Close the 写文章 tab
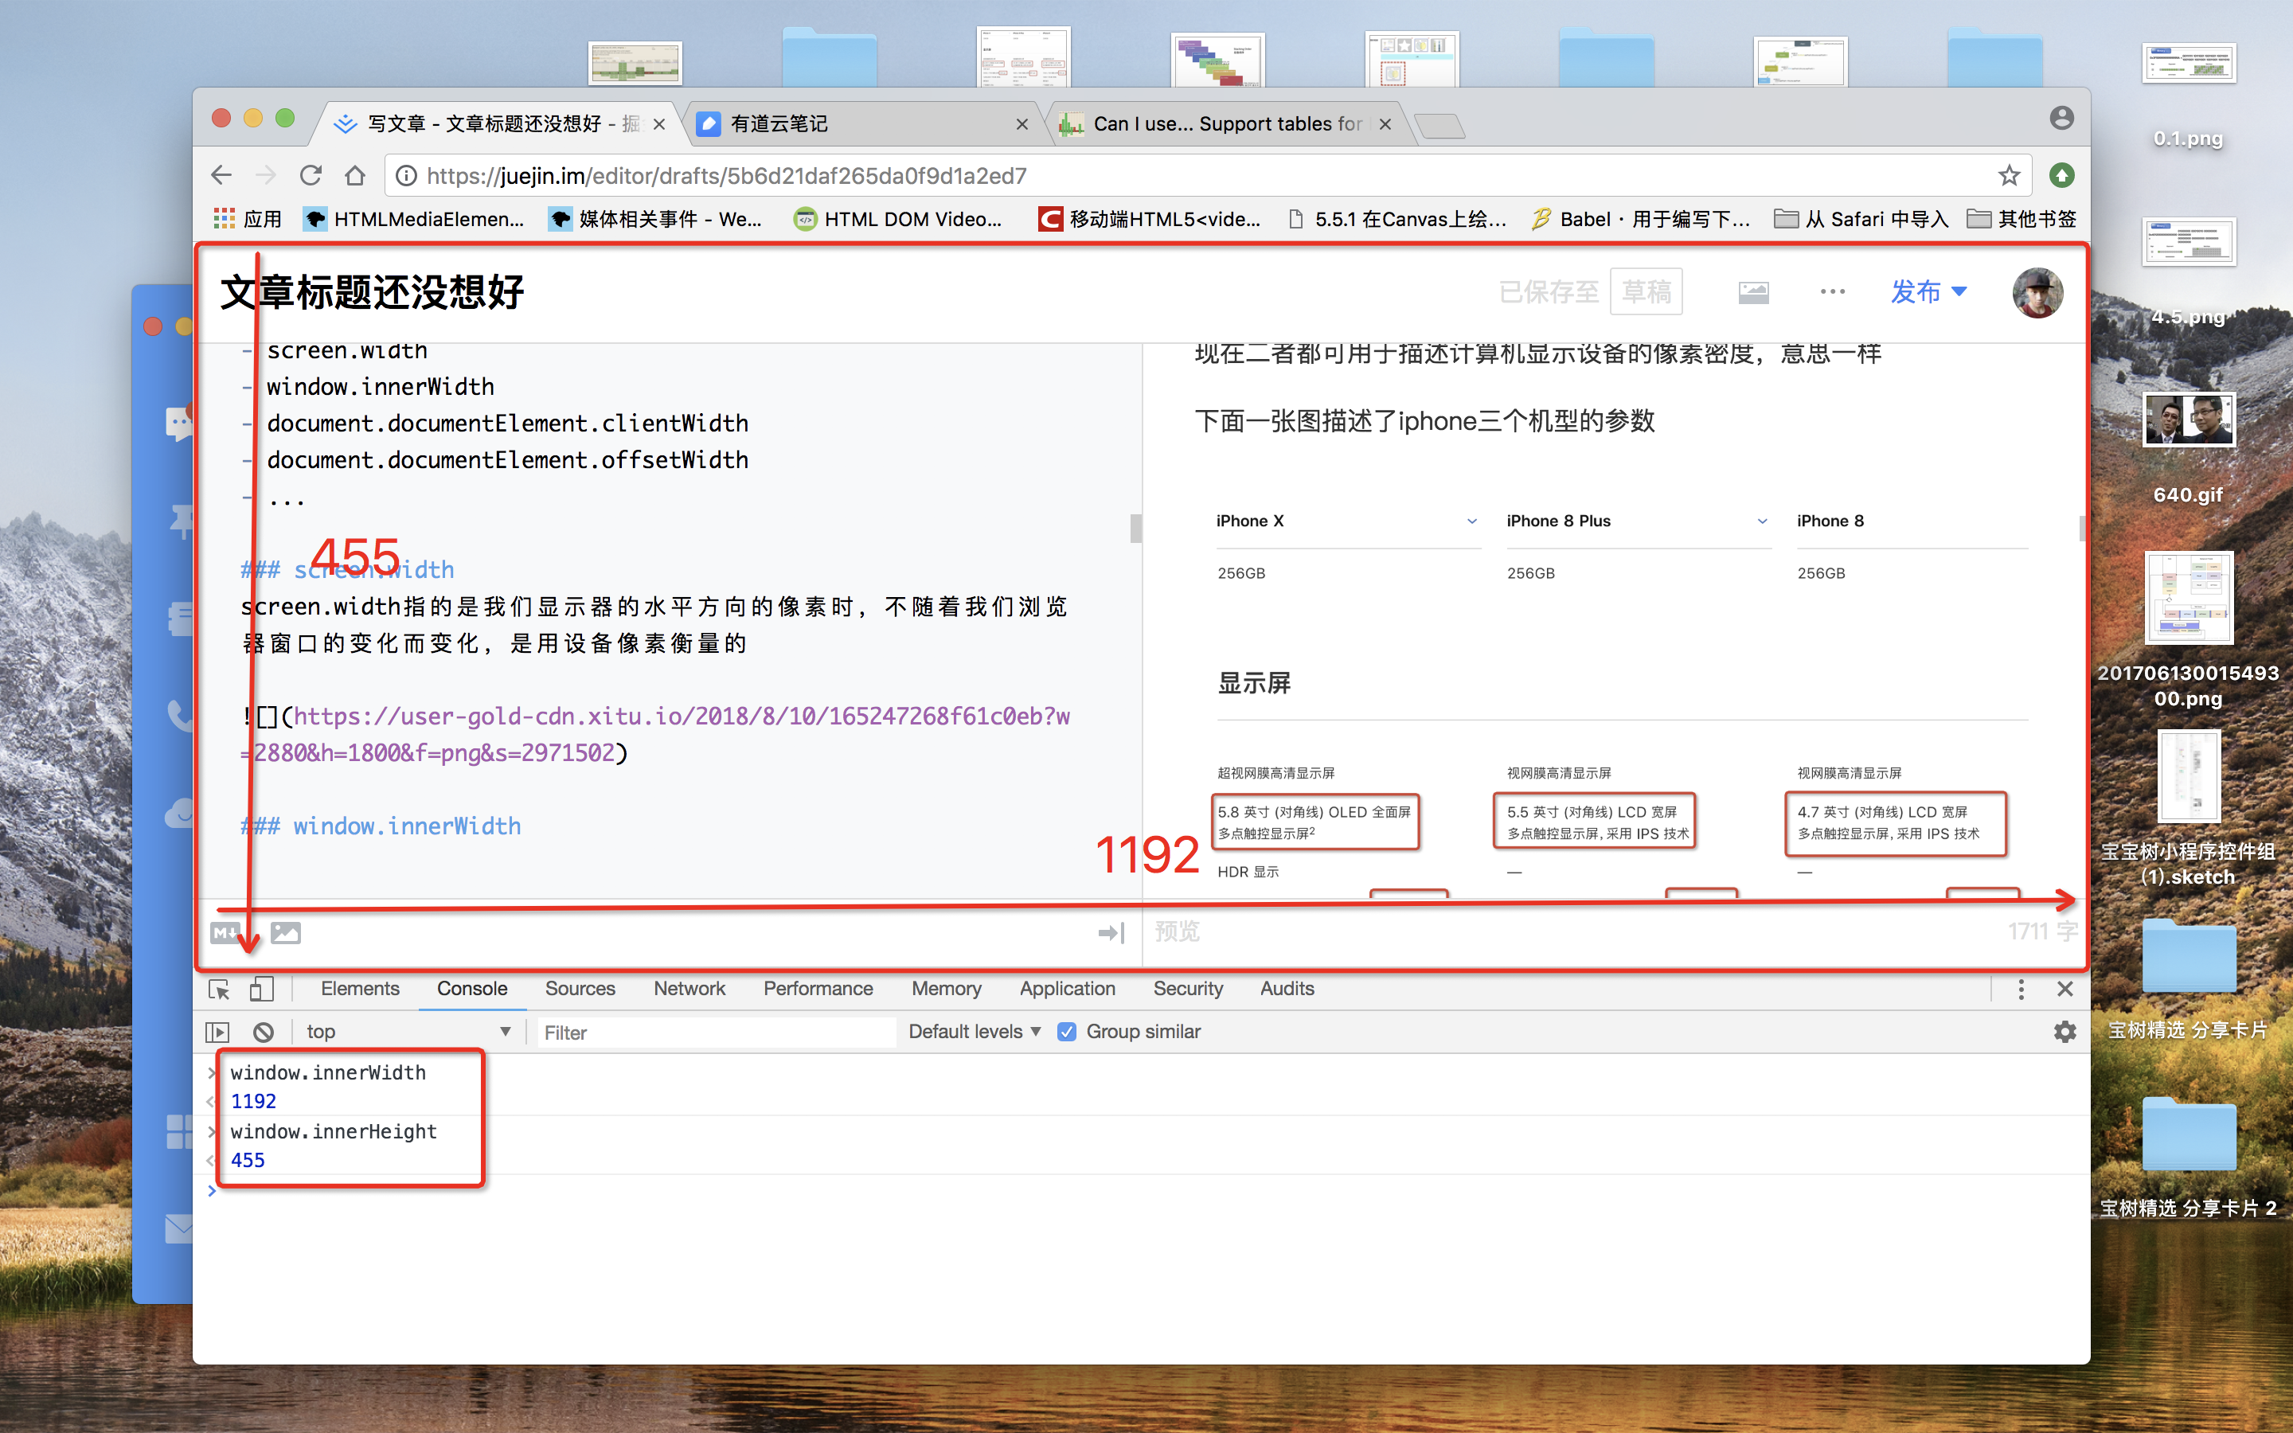 point(658,124)
